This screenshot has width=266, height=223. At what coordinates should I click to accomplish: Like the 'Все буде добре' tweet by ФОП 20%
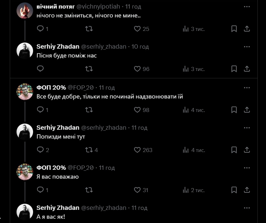pos(137,110)
